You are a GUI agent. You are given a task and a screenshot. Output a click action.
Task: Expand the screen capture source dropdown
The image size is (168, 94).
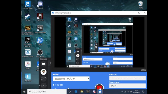click(71, 79)
